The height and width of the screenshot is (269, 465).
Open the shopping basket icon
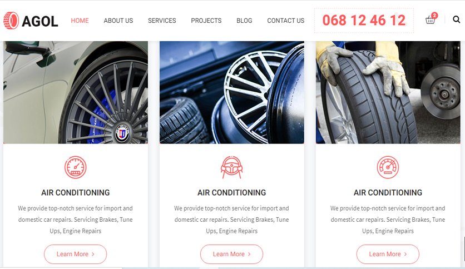point(430,21)
